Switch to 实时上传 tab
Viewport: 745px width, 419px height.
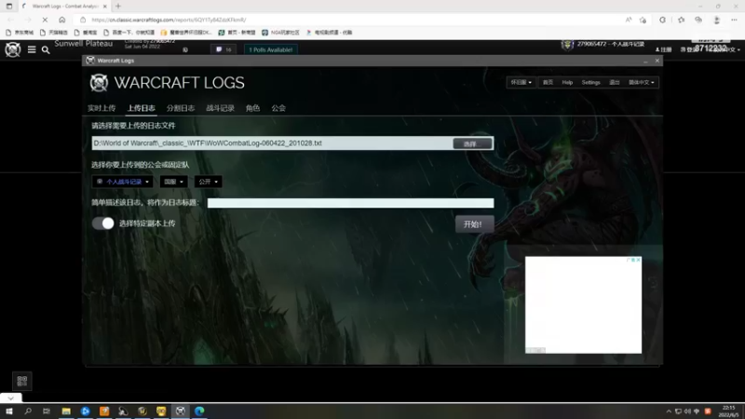pos(102,108)
